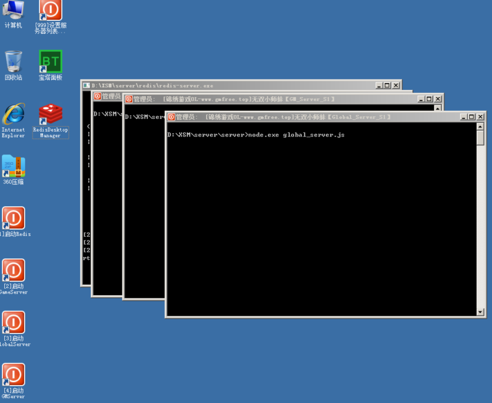Open the 360压缩 archive tool
Image resolution: width=492 pixels, height=403 pixels.
14,166
